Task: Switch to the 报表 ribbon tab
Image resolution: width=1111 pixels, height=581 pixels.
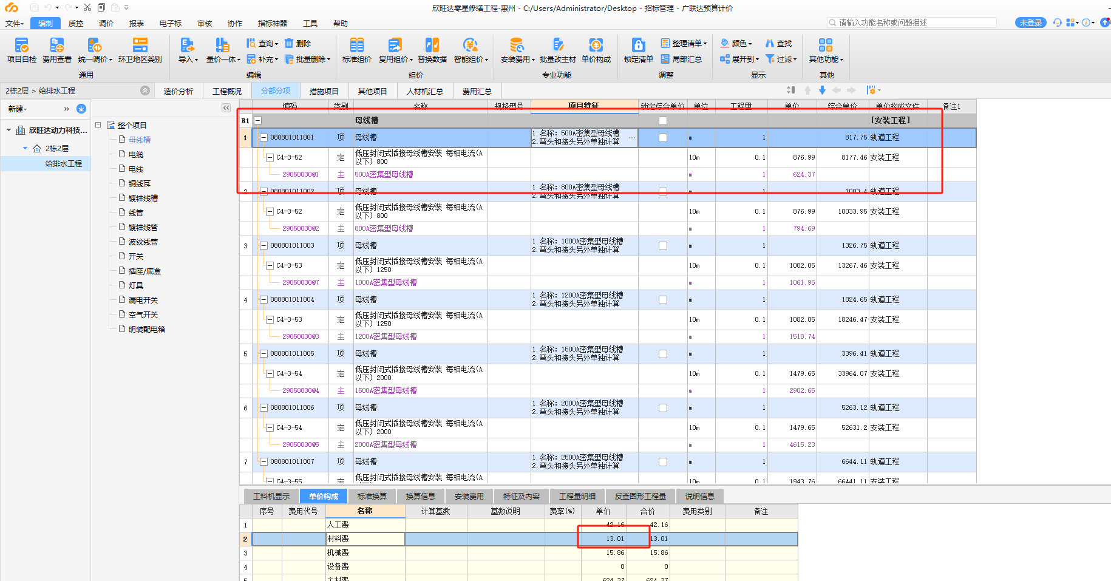Action: pyautogui.click(x=137, y=23)
